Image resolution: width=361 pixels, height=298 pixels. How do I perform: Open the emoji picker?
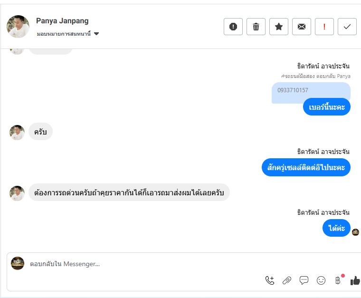[x=321, y=280]
